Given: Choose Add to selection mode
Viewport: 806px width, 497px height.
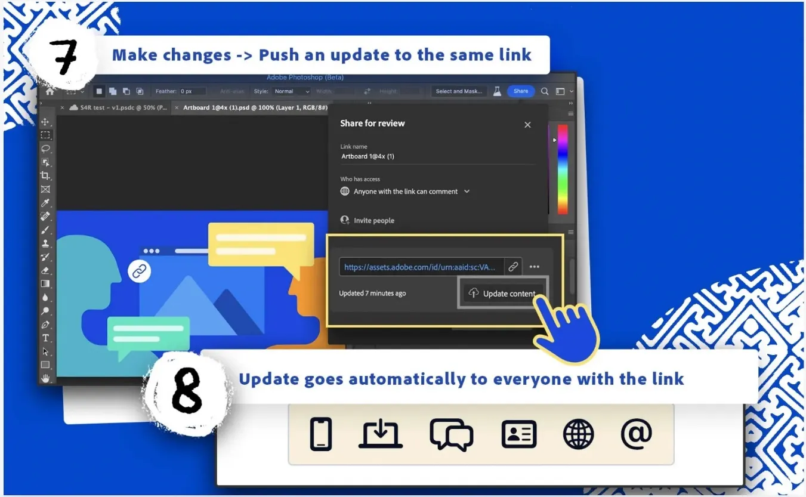Looking at the screenshot, I should point(113,91).
